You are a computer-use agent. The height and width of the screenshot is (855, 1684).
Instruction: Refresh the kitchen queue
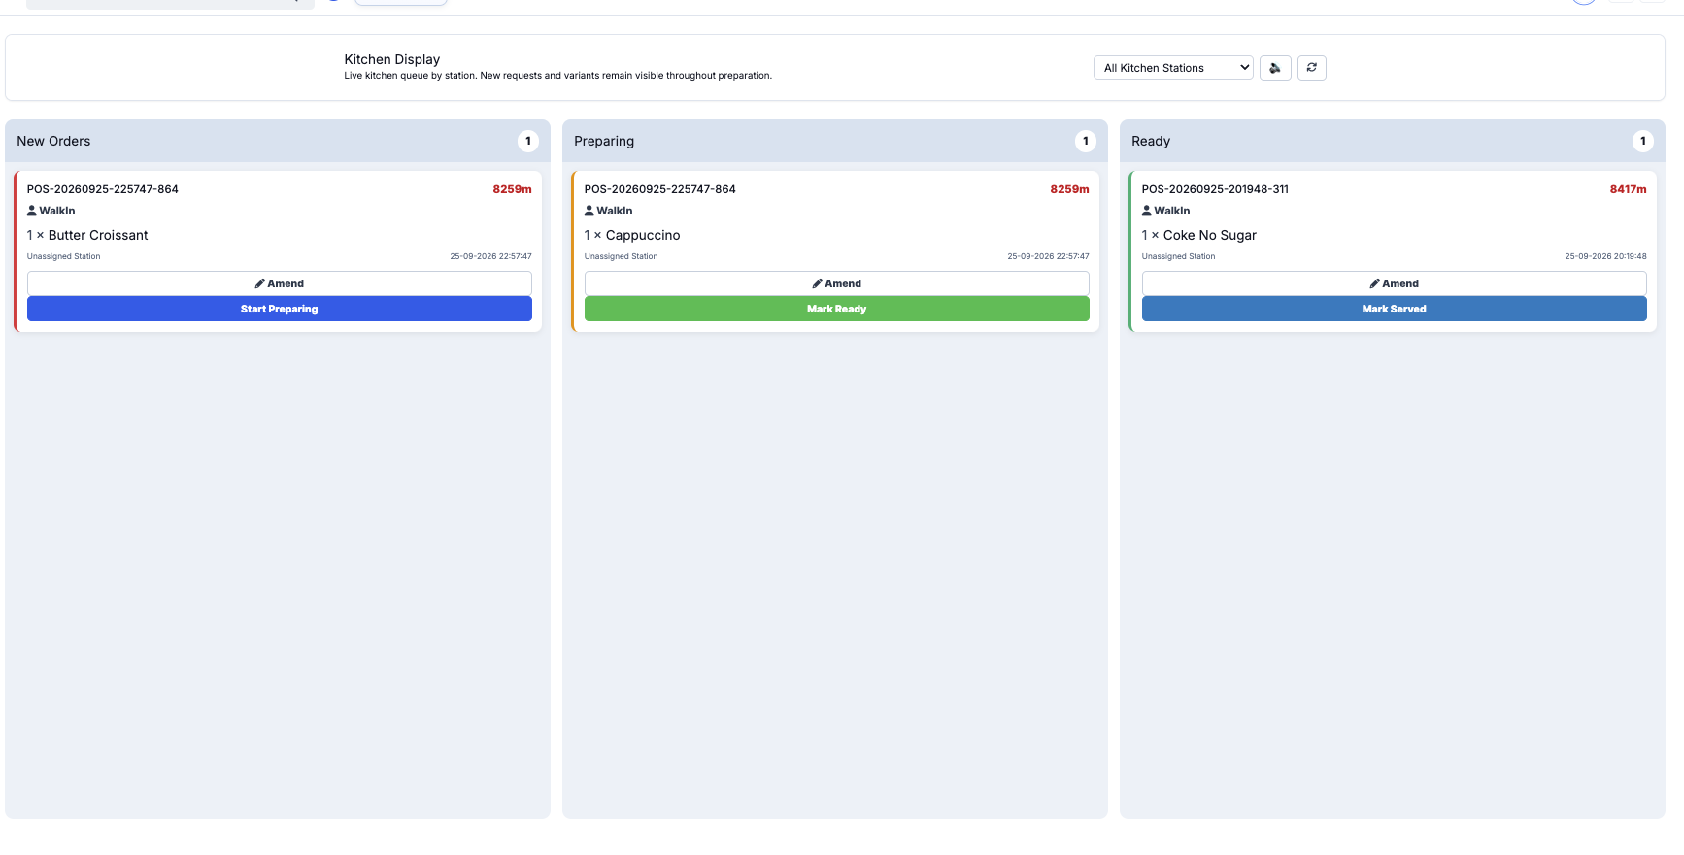click(x=1312, y=68)
